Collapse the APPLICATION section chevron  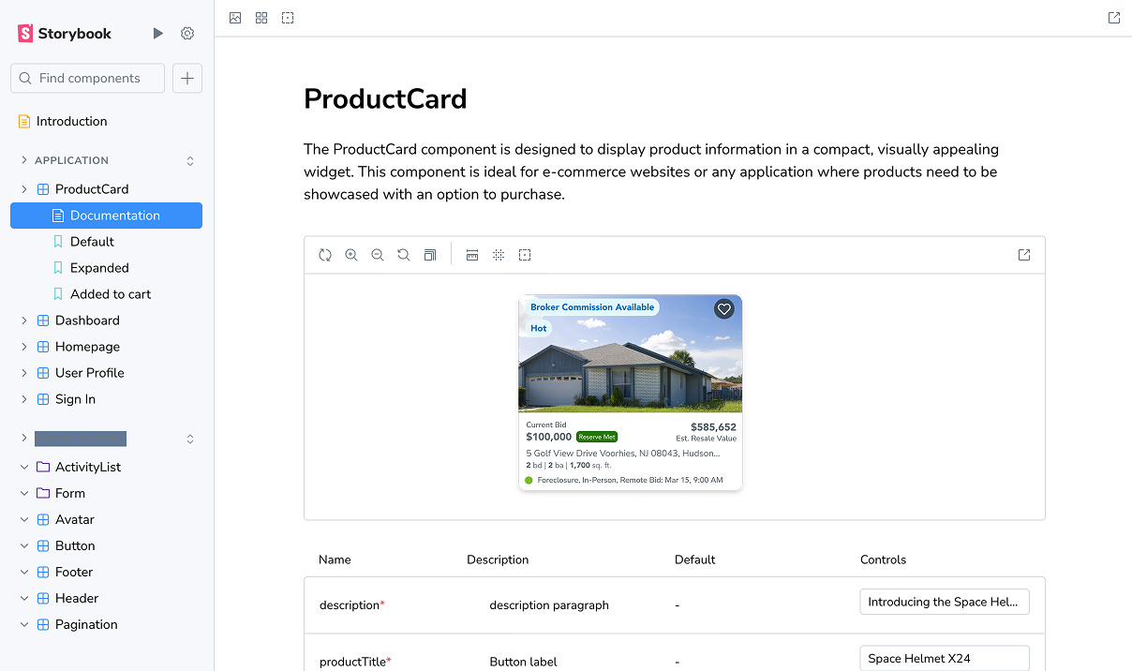(x=24, y=160)
